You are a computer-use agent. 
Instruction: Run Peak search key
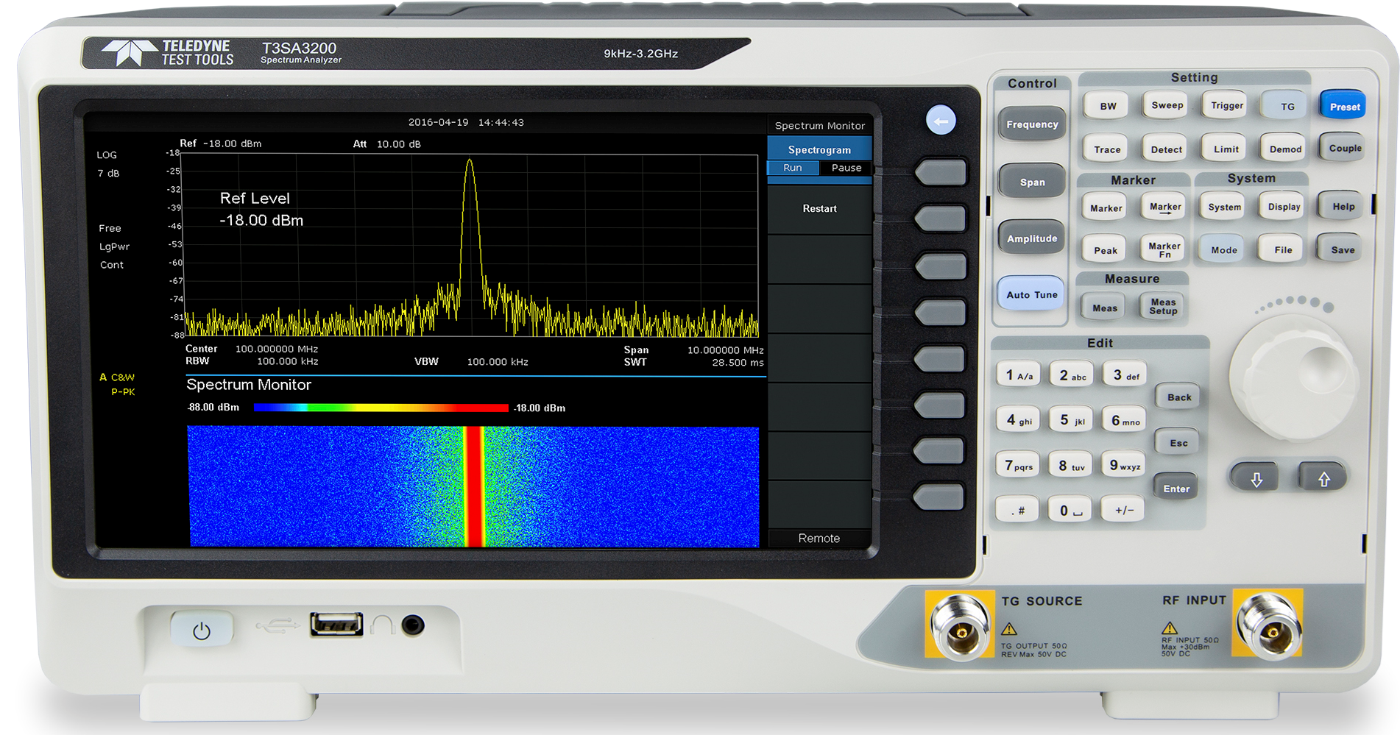1106,250
